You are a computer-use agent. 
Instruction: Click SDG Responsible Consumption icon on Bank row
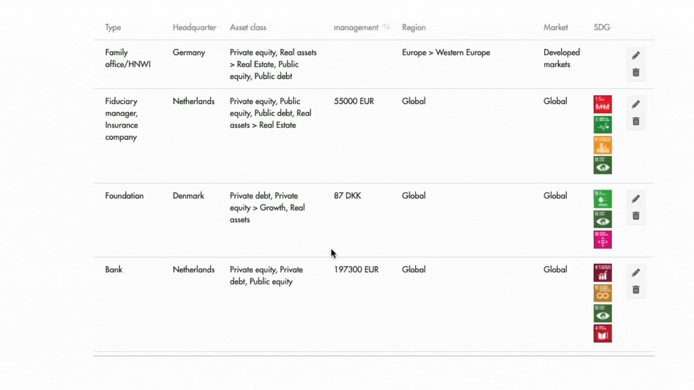coord(602,293)
